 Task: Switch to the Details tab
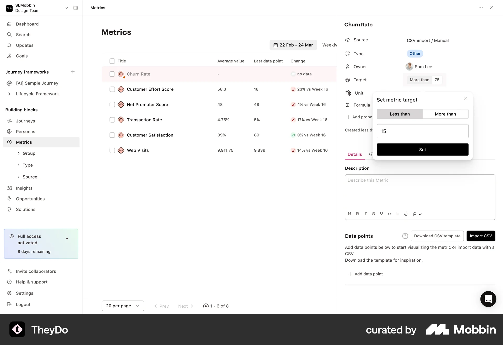(x=354, y=154)
